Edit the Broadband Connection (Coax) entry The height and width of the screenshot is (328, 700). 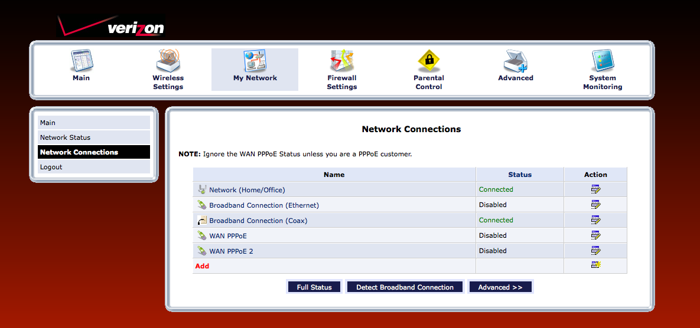595,219
